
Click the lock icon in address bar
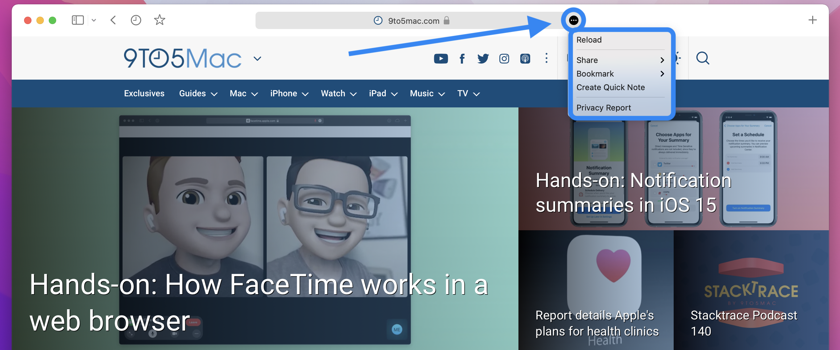pyautogui.click(x=447, y=21)
